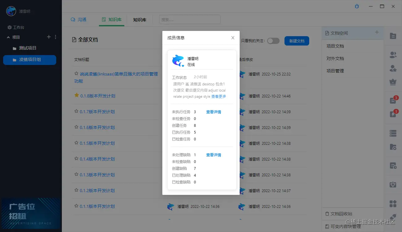
Task: Open the 0.1.2版本开发计划 document
Action: tap(97, 191)
